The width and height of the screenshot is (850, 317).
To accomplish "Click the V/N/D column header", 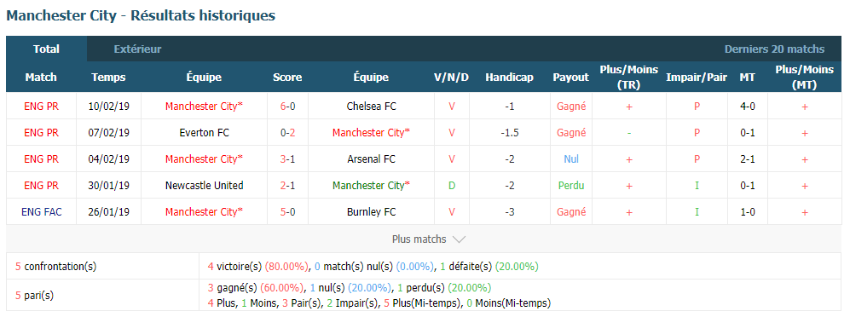I will pos(452,78).
